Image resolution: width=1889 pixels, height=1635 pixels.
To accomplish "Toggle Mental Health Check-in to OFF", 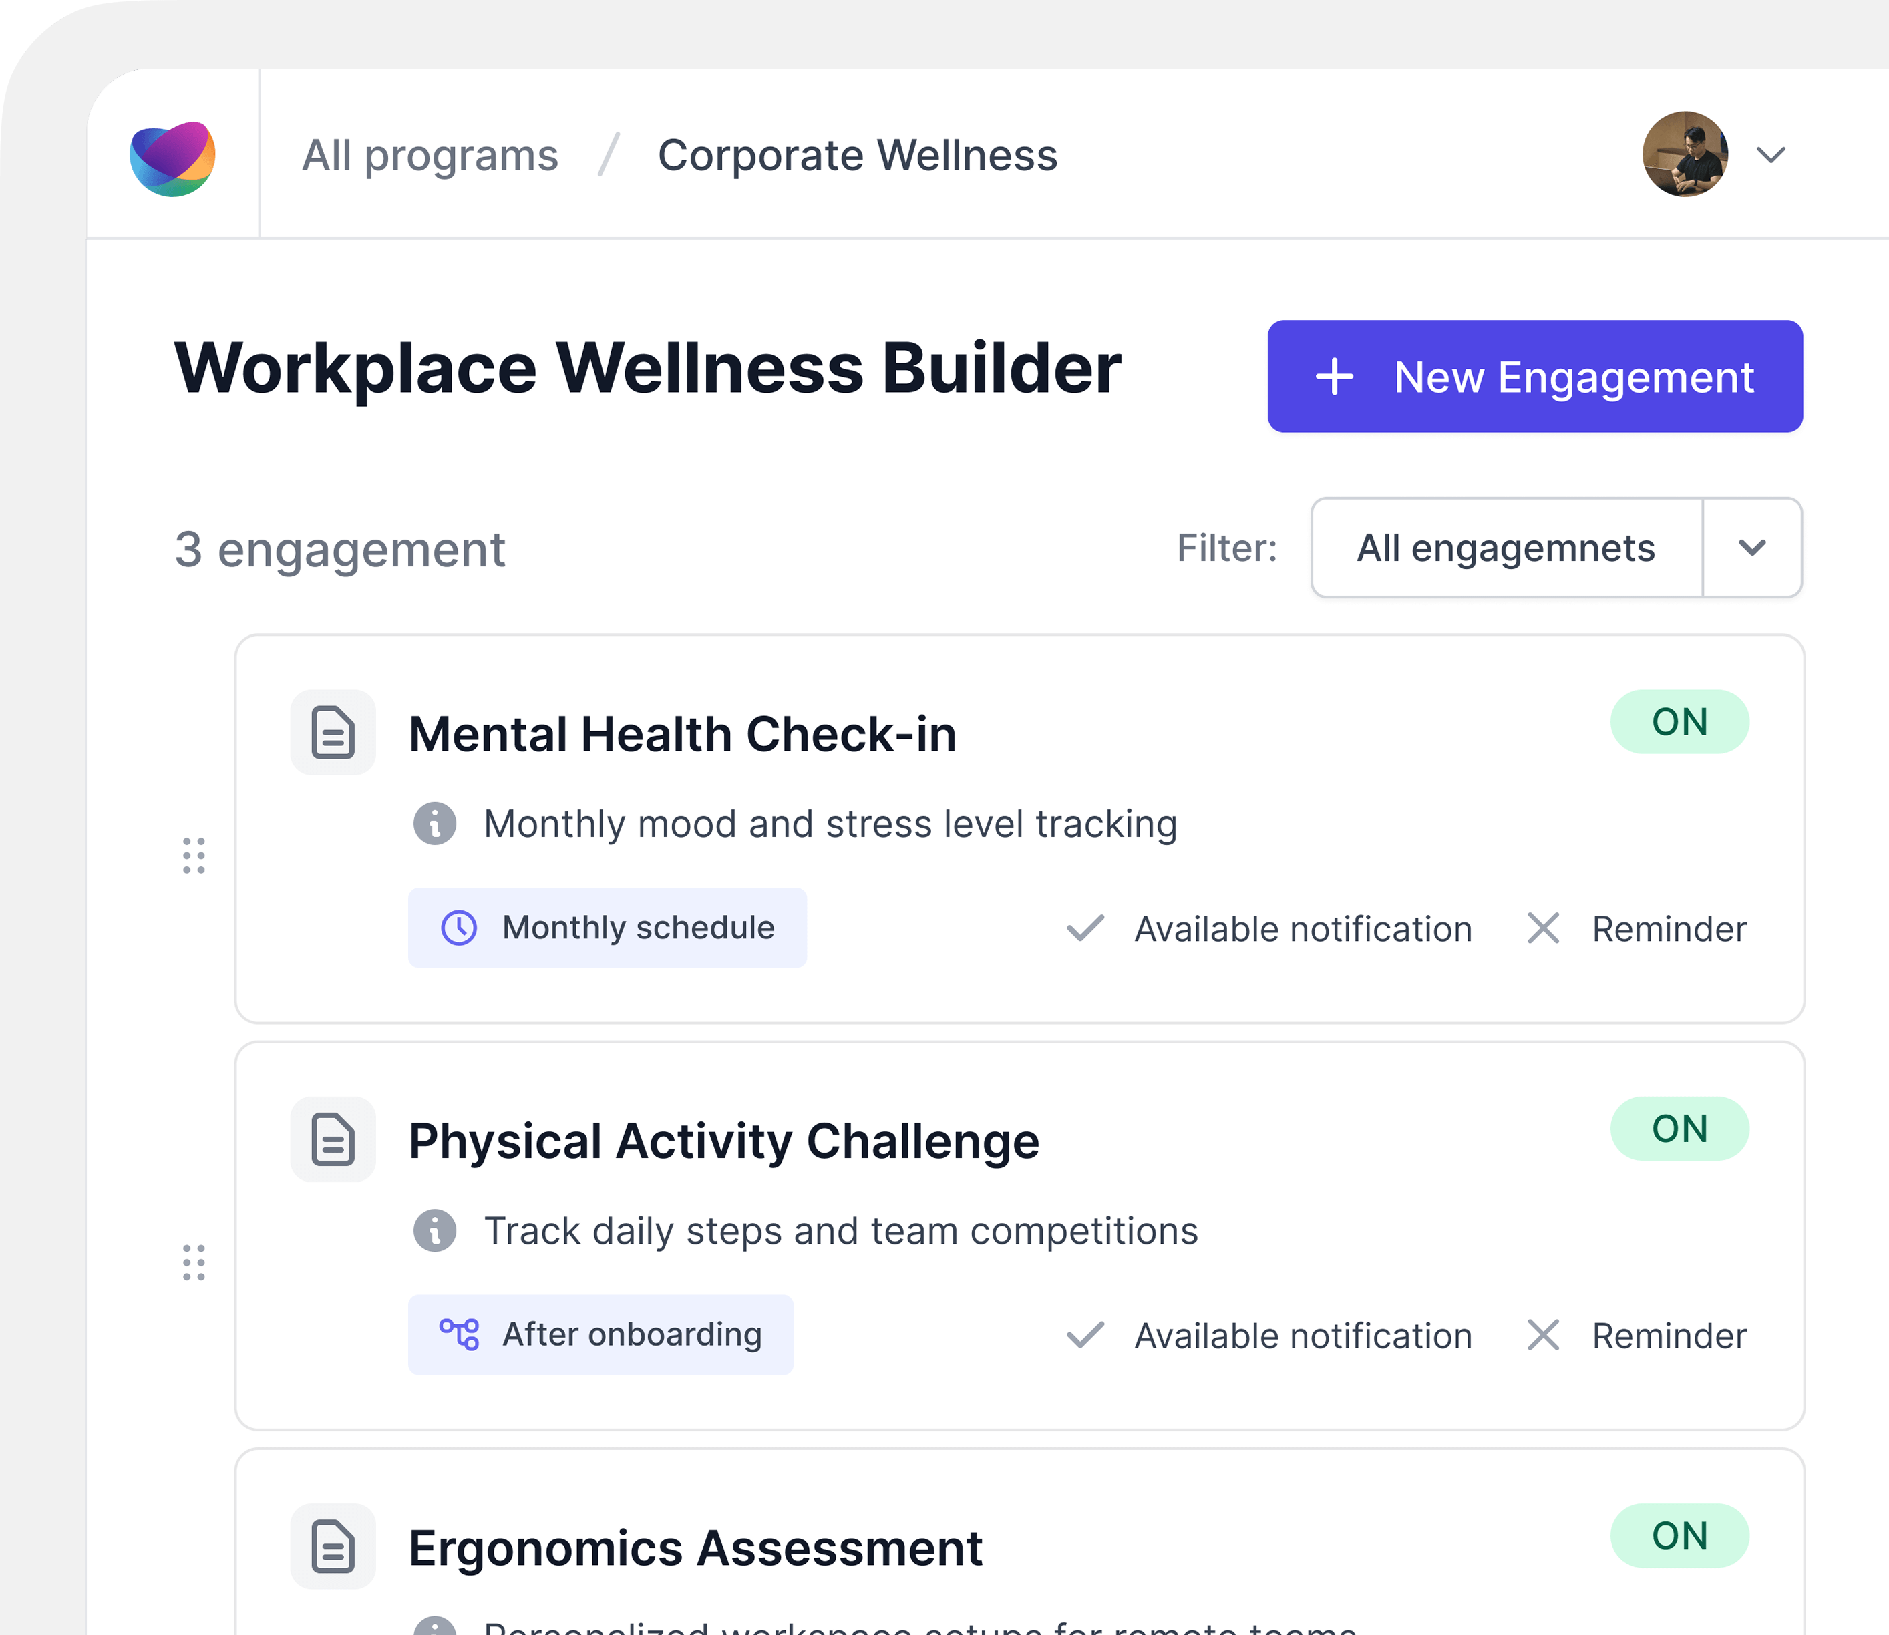I will click(x=1679, y=722).
